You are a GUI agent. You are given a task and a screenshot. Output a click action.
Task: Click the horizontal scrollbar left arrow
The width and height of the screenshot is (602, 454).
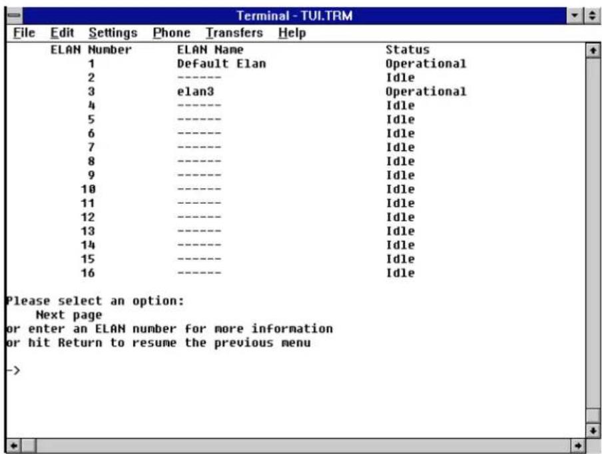pos(14,445)
